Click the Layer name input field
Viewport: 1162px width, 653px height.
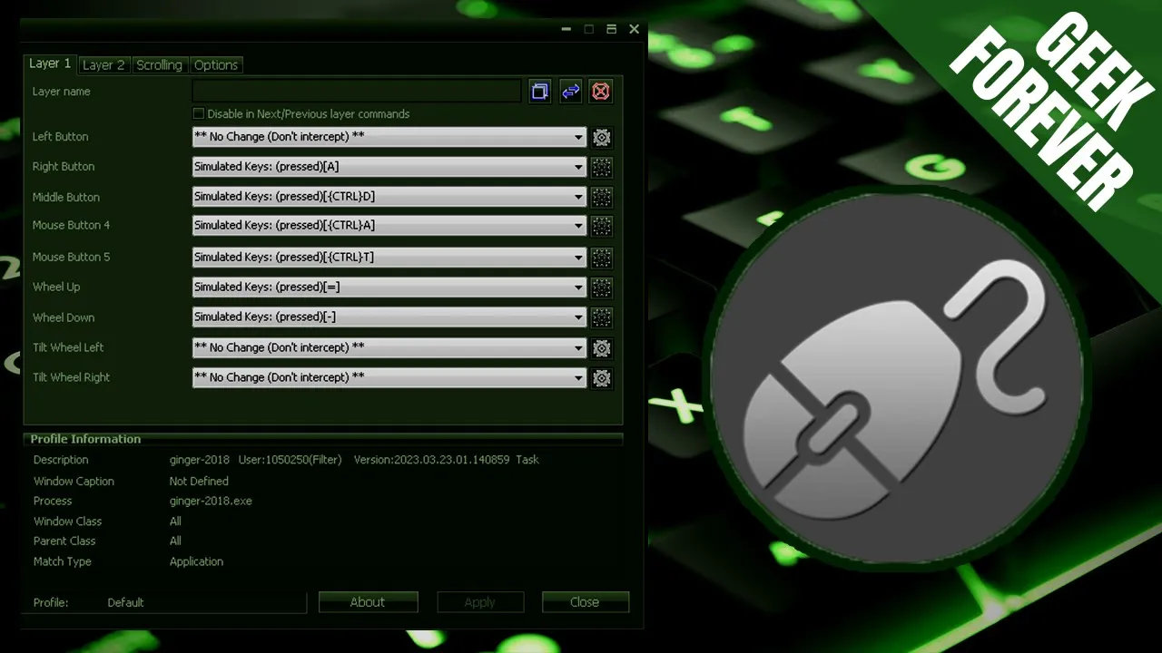click(x=357, y=91)
